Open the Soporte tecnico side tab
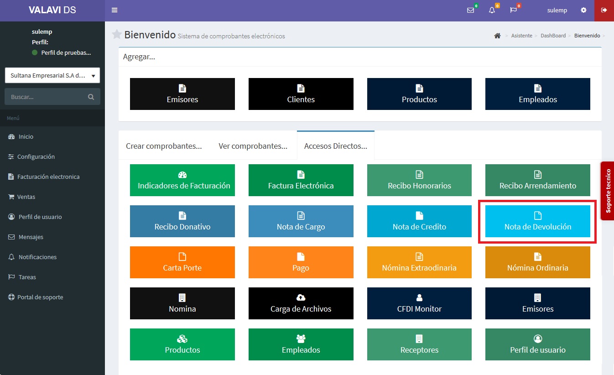This screenshot has width=614, height=375. click(x=607, y=191)
